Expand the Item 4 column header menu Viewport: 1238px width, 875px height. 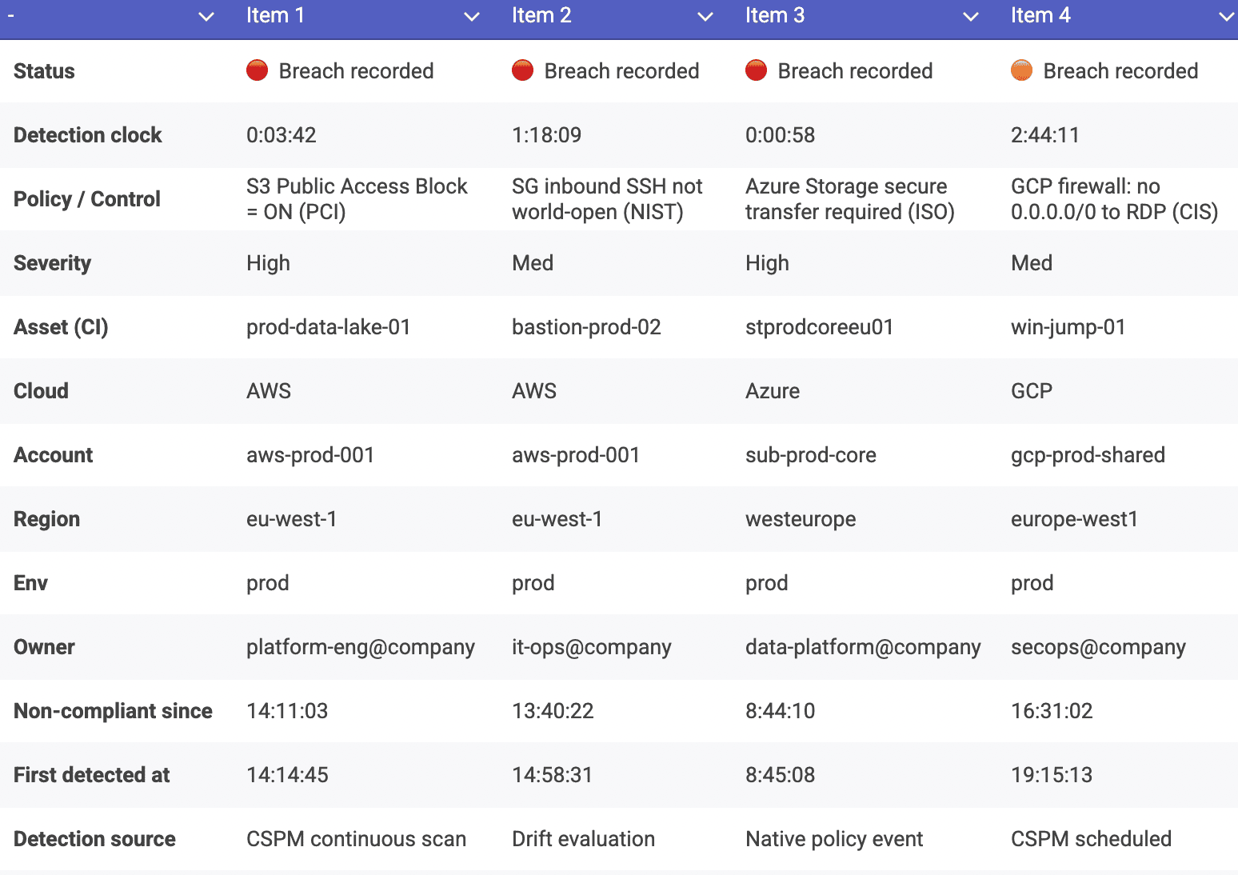click(1226, 17)
